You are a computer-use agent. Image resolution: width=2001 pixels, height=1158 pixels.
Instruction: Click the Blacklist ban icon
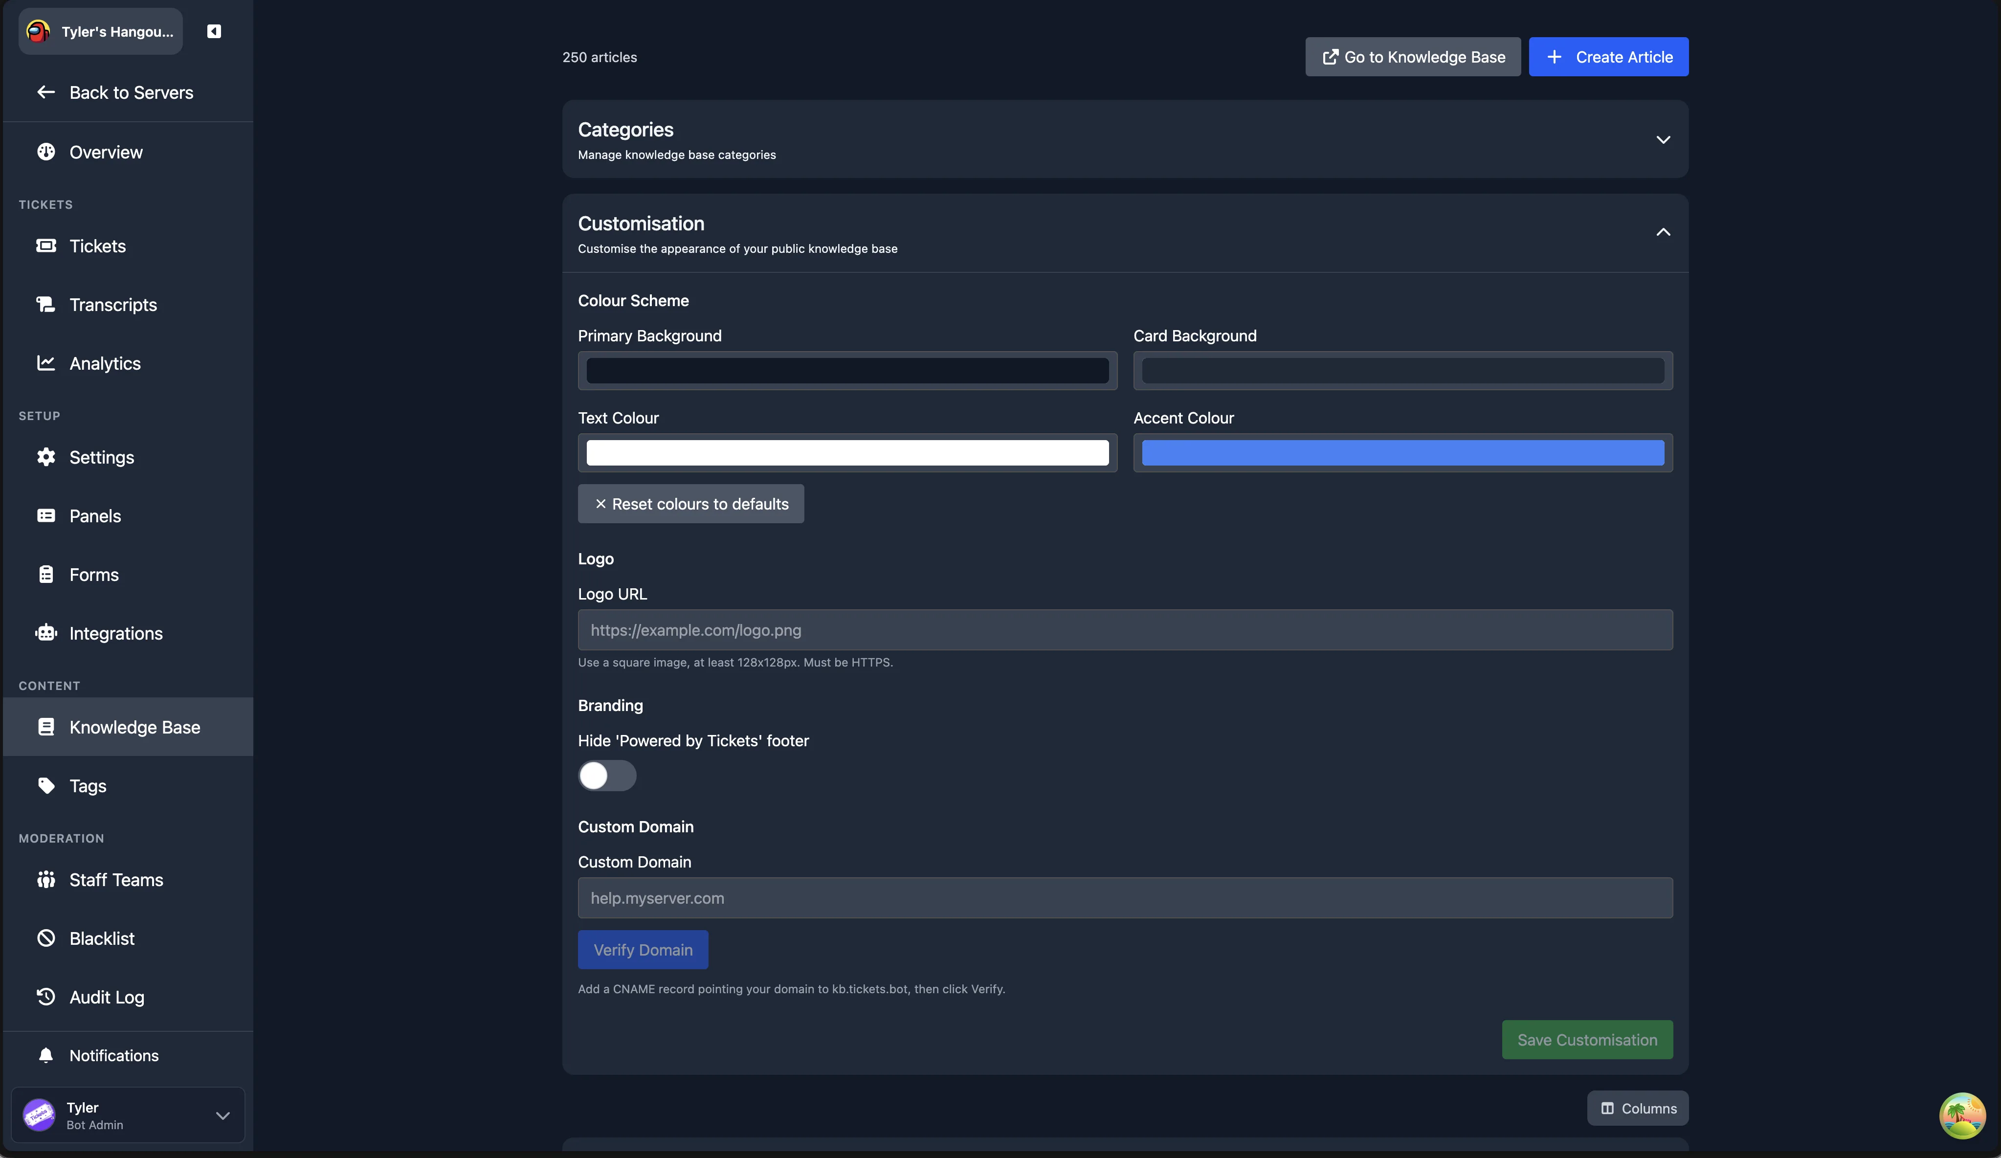(46, 938)
